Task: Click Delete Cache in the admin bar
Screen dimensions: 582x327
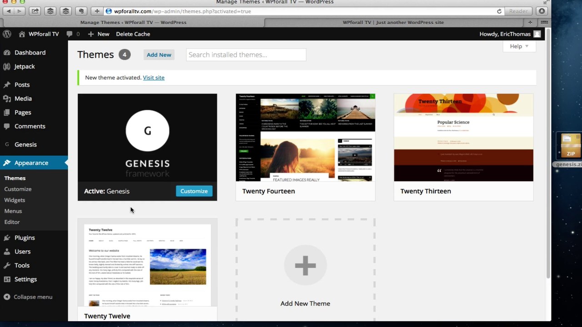Action: tap(133, 34)
